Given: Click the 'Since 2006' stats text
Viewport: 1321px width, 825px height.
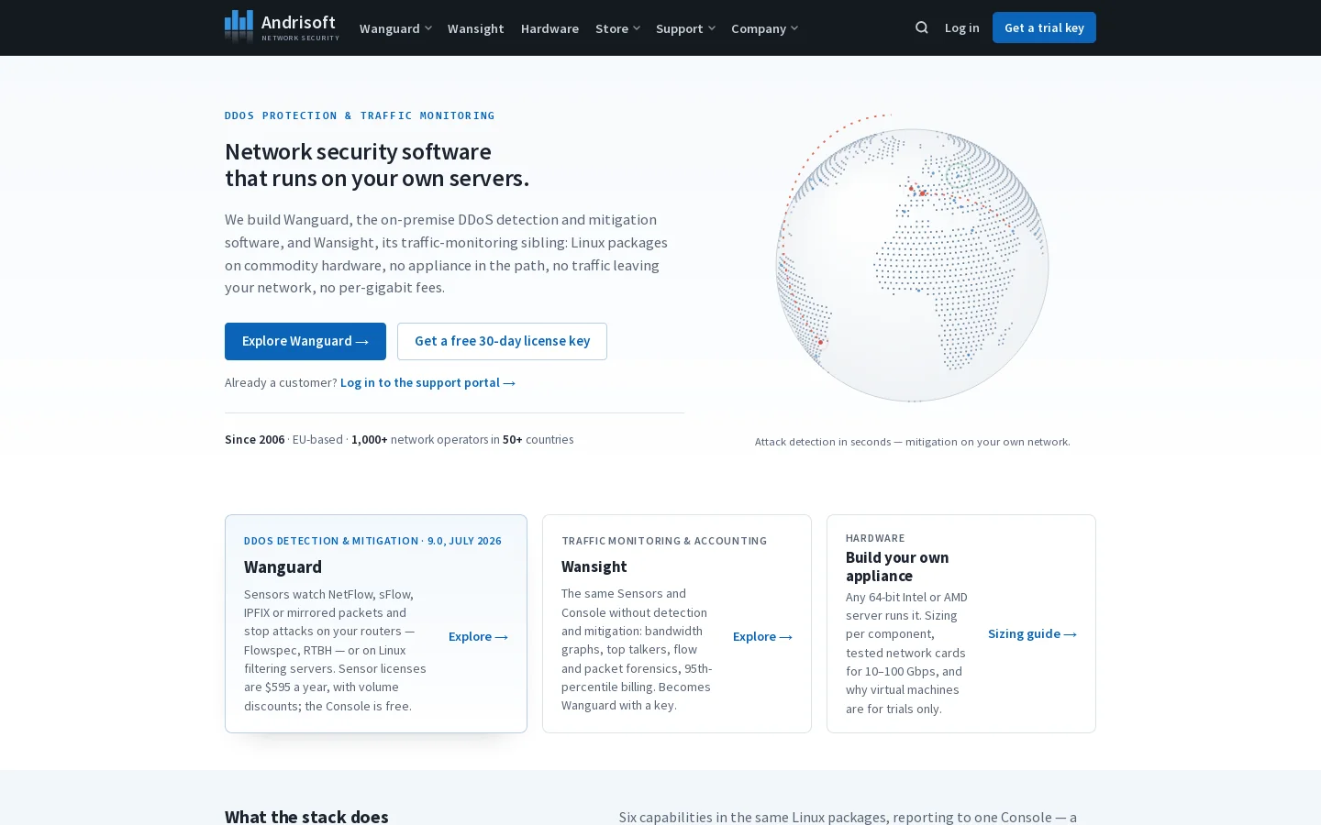Looking at the screenshot, I should point(399,439).
